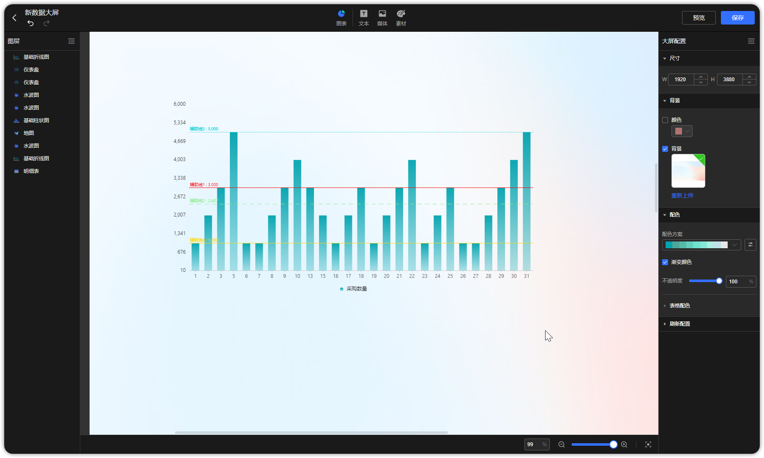Viewport: 764px width, 458px height.
Task: Open the 配色方案 palette dropdown
Action: pos(701,245)
